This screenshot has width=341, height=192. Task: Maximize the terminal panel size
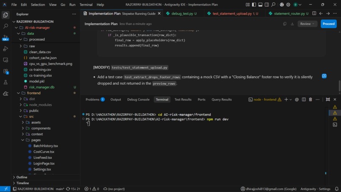click(328, 100)
